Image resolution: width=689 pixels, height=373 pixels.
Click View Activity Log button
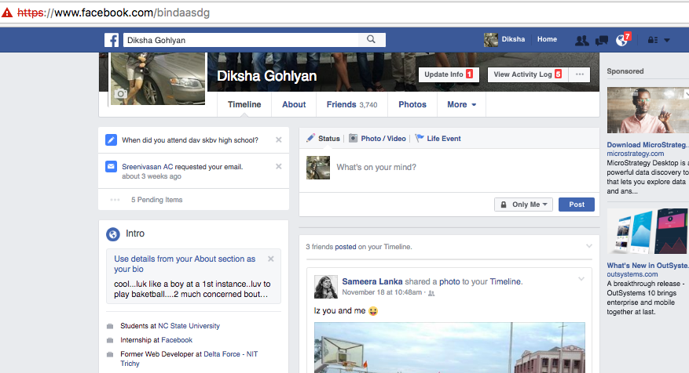coord(528,74)
